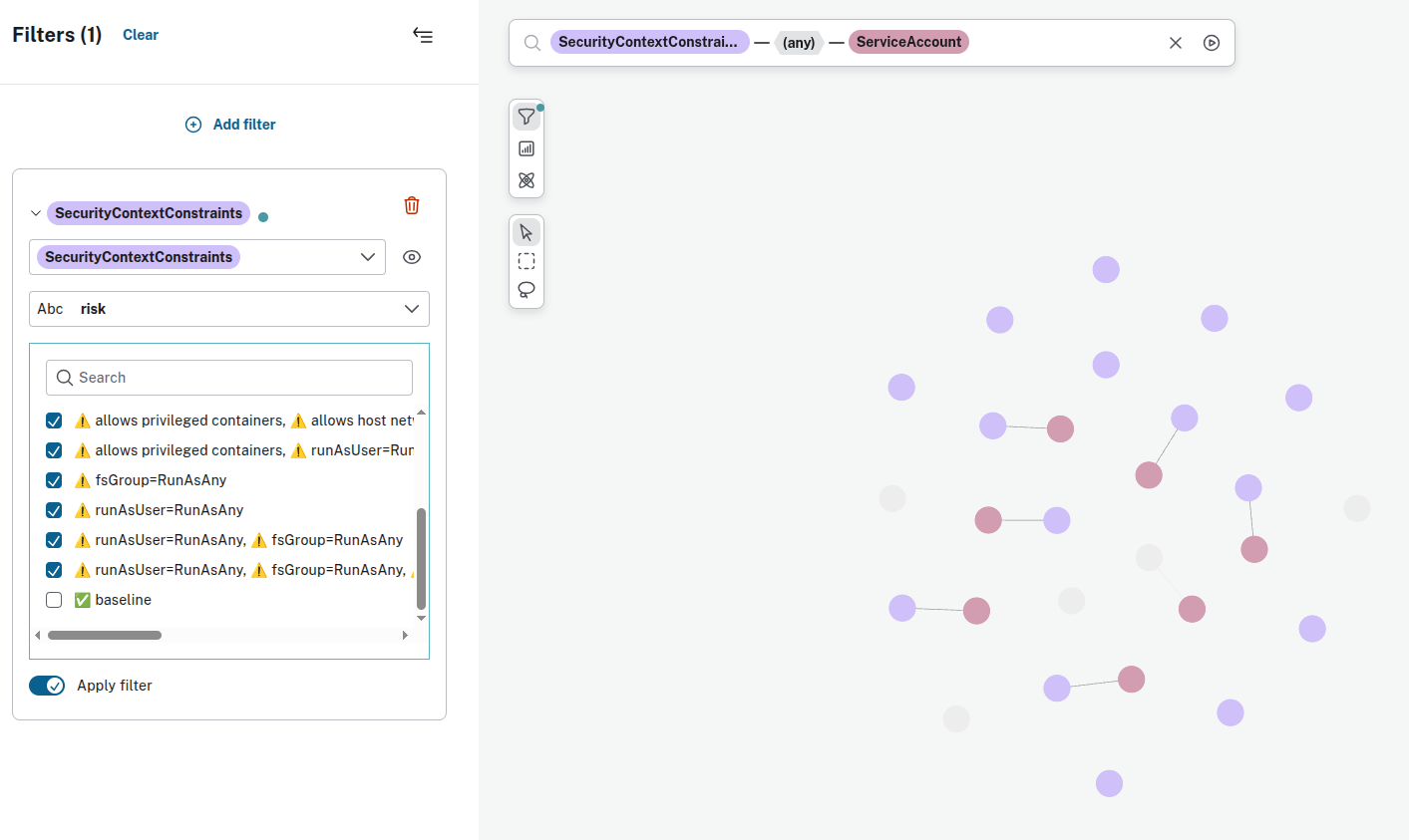Open the chart statistics panel icon
Image resolution: width=1409 pixels, height=840 pixels.
pyautogui.click(x=527, y=148)
